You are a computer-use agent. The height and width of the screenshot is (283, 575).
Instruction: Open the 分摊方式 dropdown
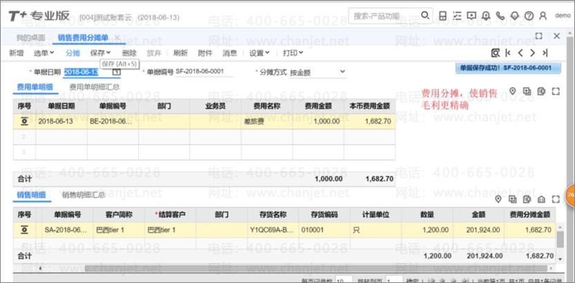(x=318, y=72)
